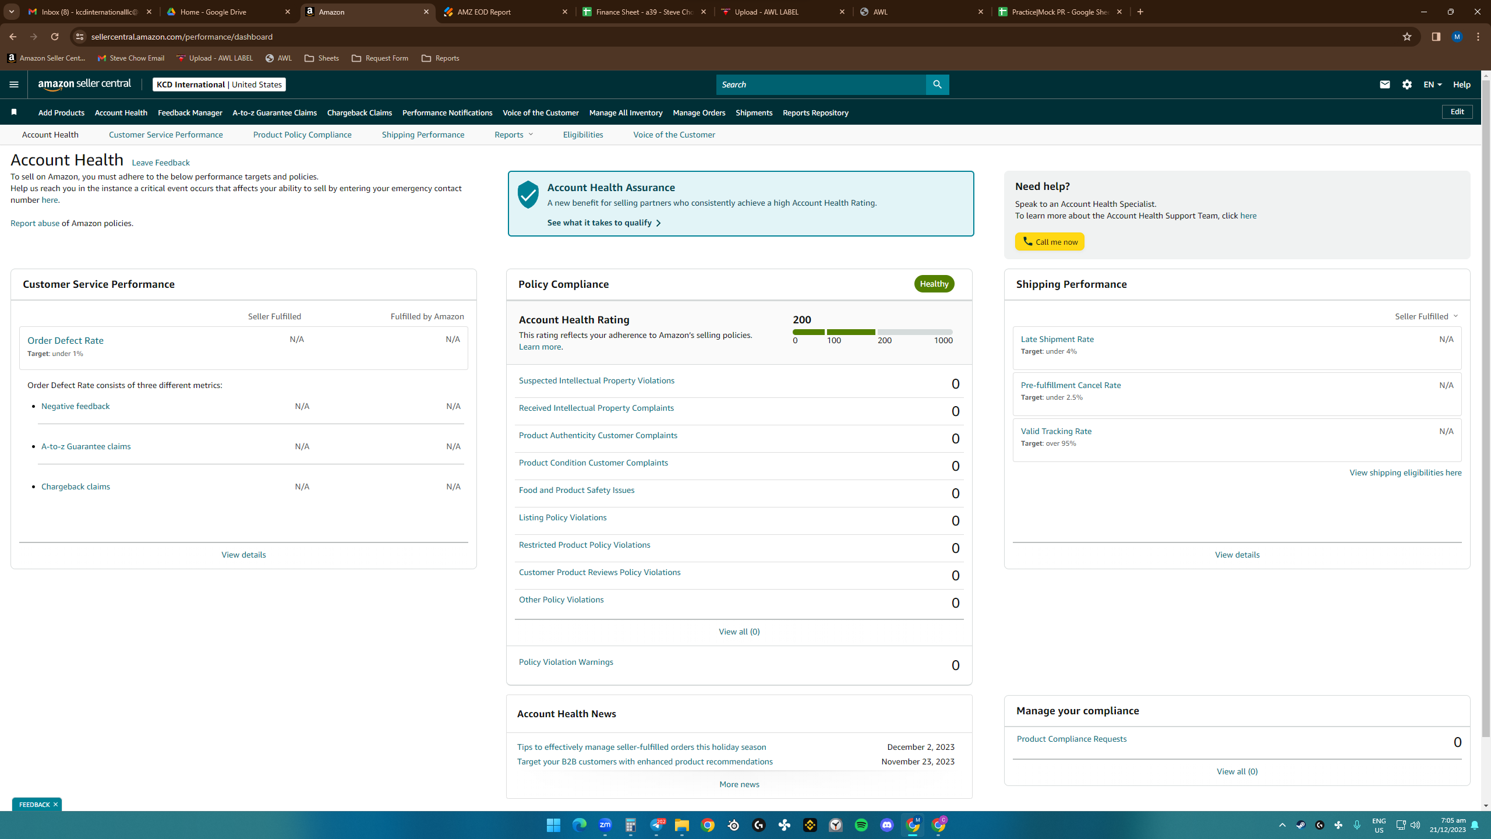Close the Finance Sheet browser tab
This screenshot has height=839, width=1491.
704,12
